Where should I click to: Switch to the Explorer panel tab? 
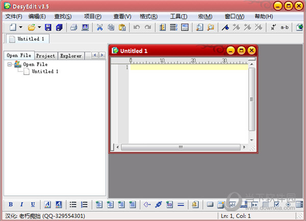[x=71, y=56]
